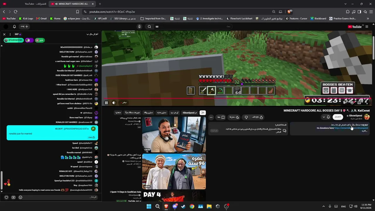Send a heart reaction in live chat
This screenshot has height=211, width=375.
(6, 197)
